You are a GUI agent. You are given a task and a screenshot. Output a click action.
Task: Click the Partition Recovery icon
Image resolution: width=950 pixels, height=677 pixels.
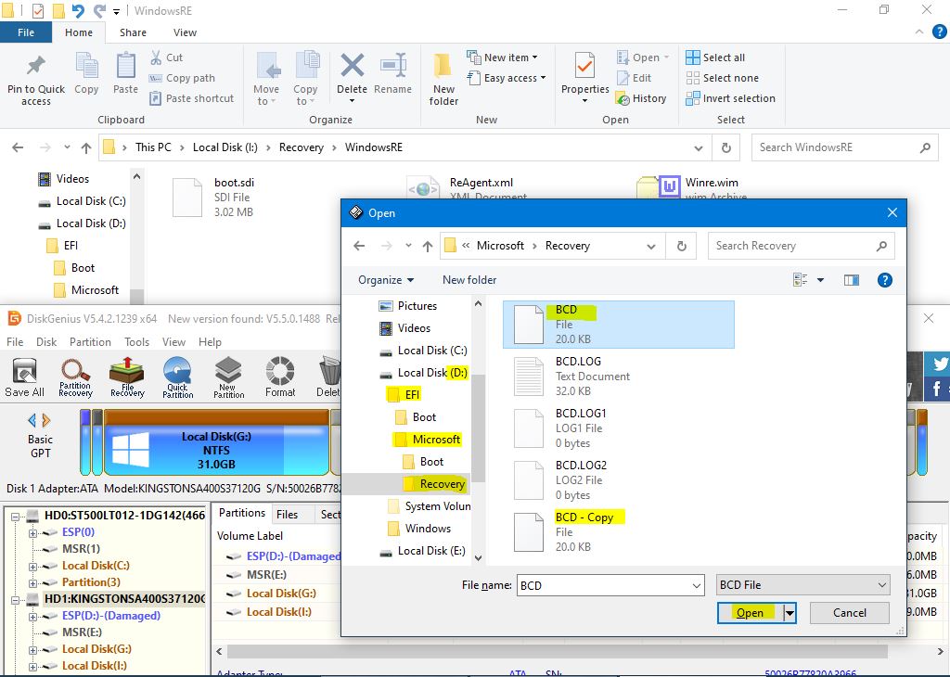(75, 377)
